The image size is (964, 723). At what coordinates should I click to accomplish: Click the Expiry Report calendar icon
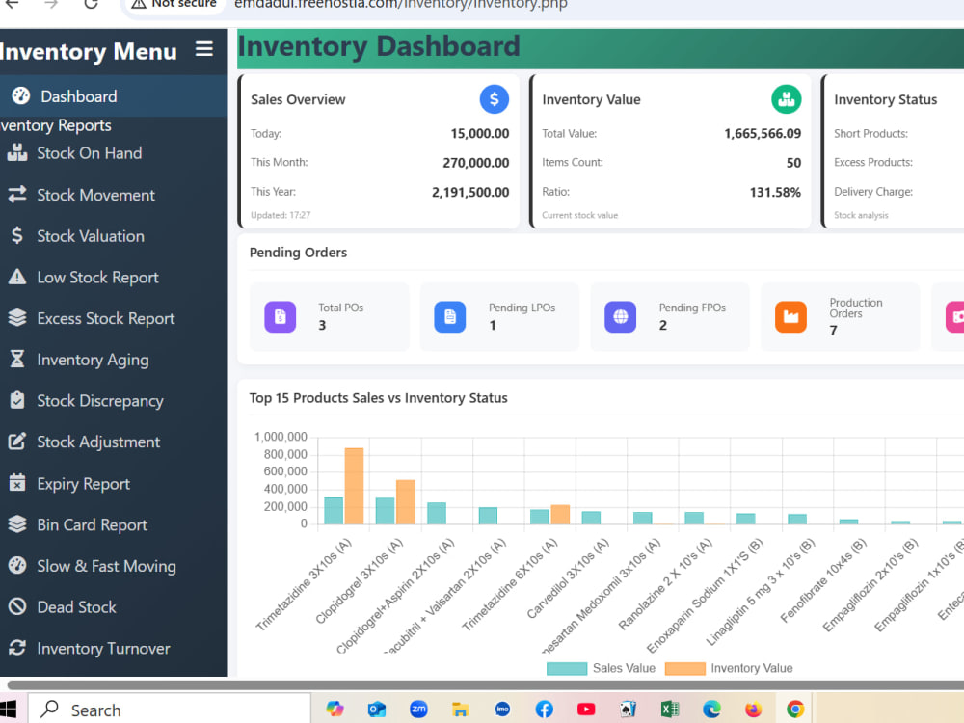[17, 483]
